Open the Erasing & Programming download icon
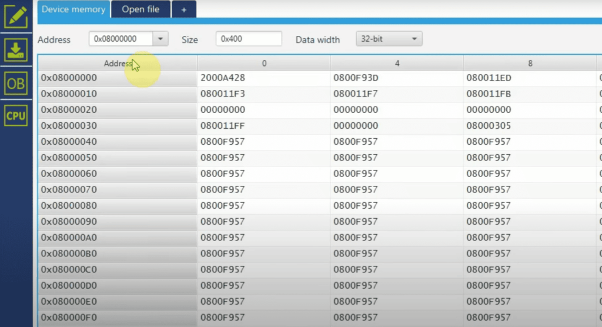This screenshot has height=327, width=602. (x=16, y=50)
